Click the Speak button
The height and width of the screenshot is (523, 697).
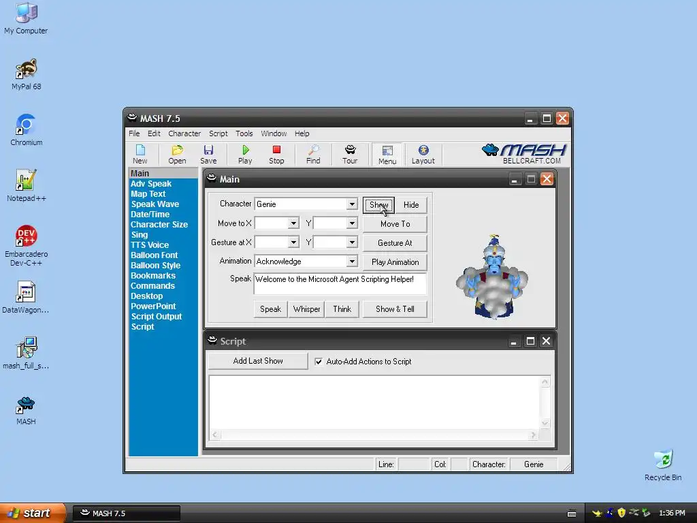click(270, 309)
